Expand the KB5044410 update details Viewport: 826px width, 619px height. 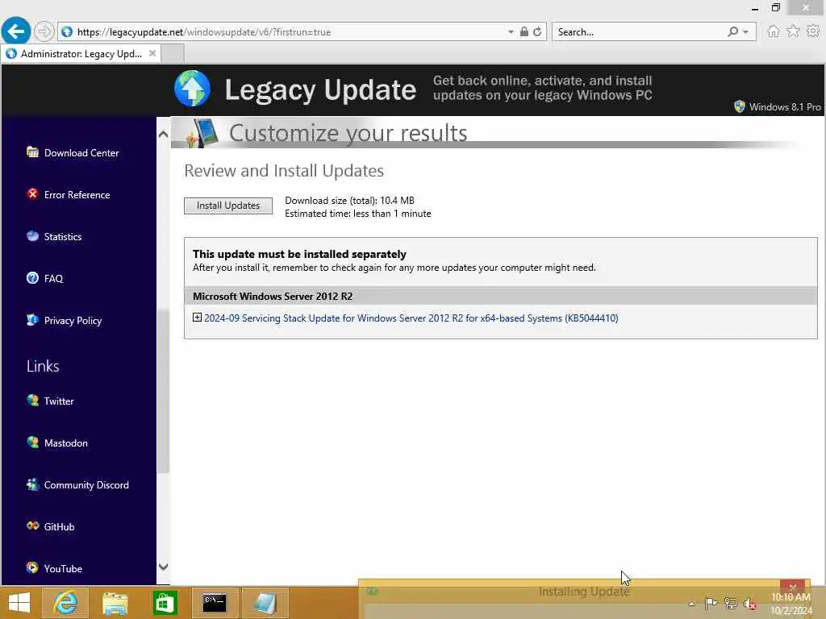197,318
